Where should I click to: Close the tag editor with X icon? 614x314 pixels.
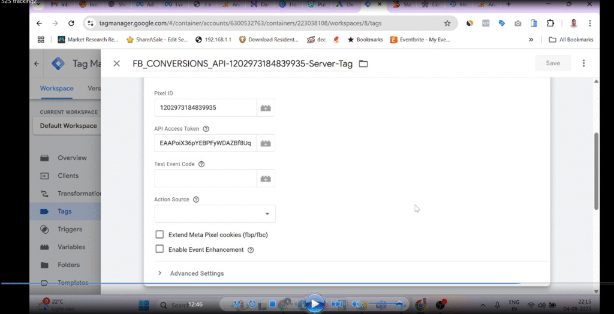(x=117, y=64)
